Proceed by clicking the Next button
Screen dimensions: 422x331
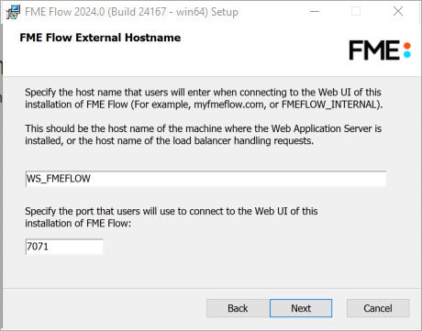click(301, 308)
